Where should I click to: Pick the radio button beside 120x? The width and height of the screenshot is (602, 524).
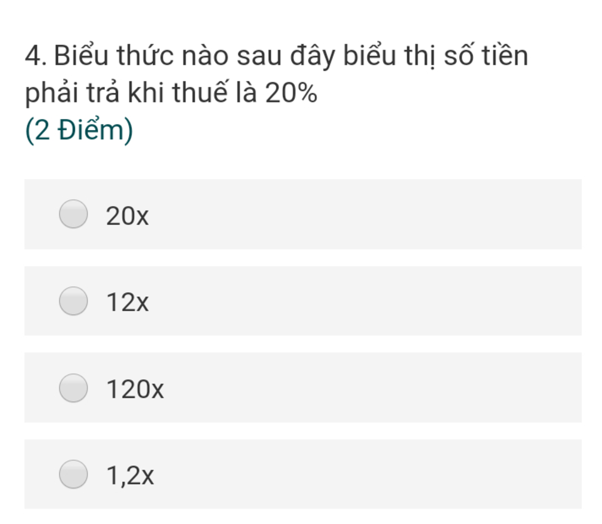(x=73, y=388)
